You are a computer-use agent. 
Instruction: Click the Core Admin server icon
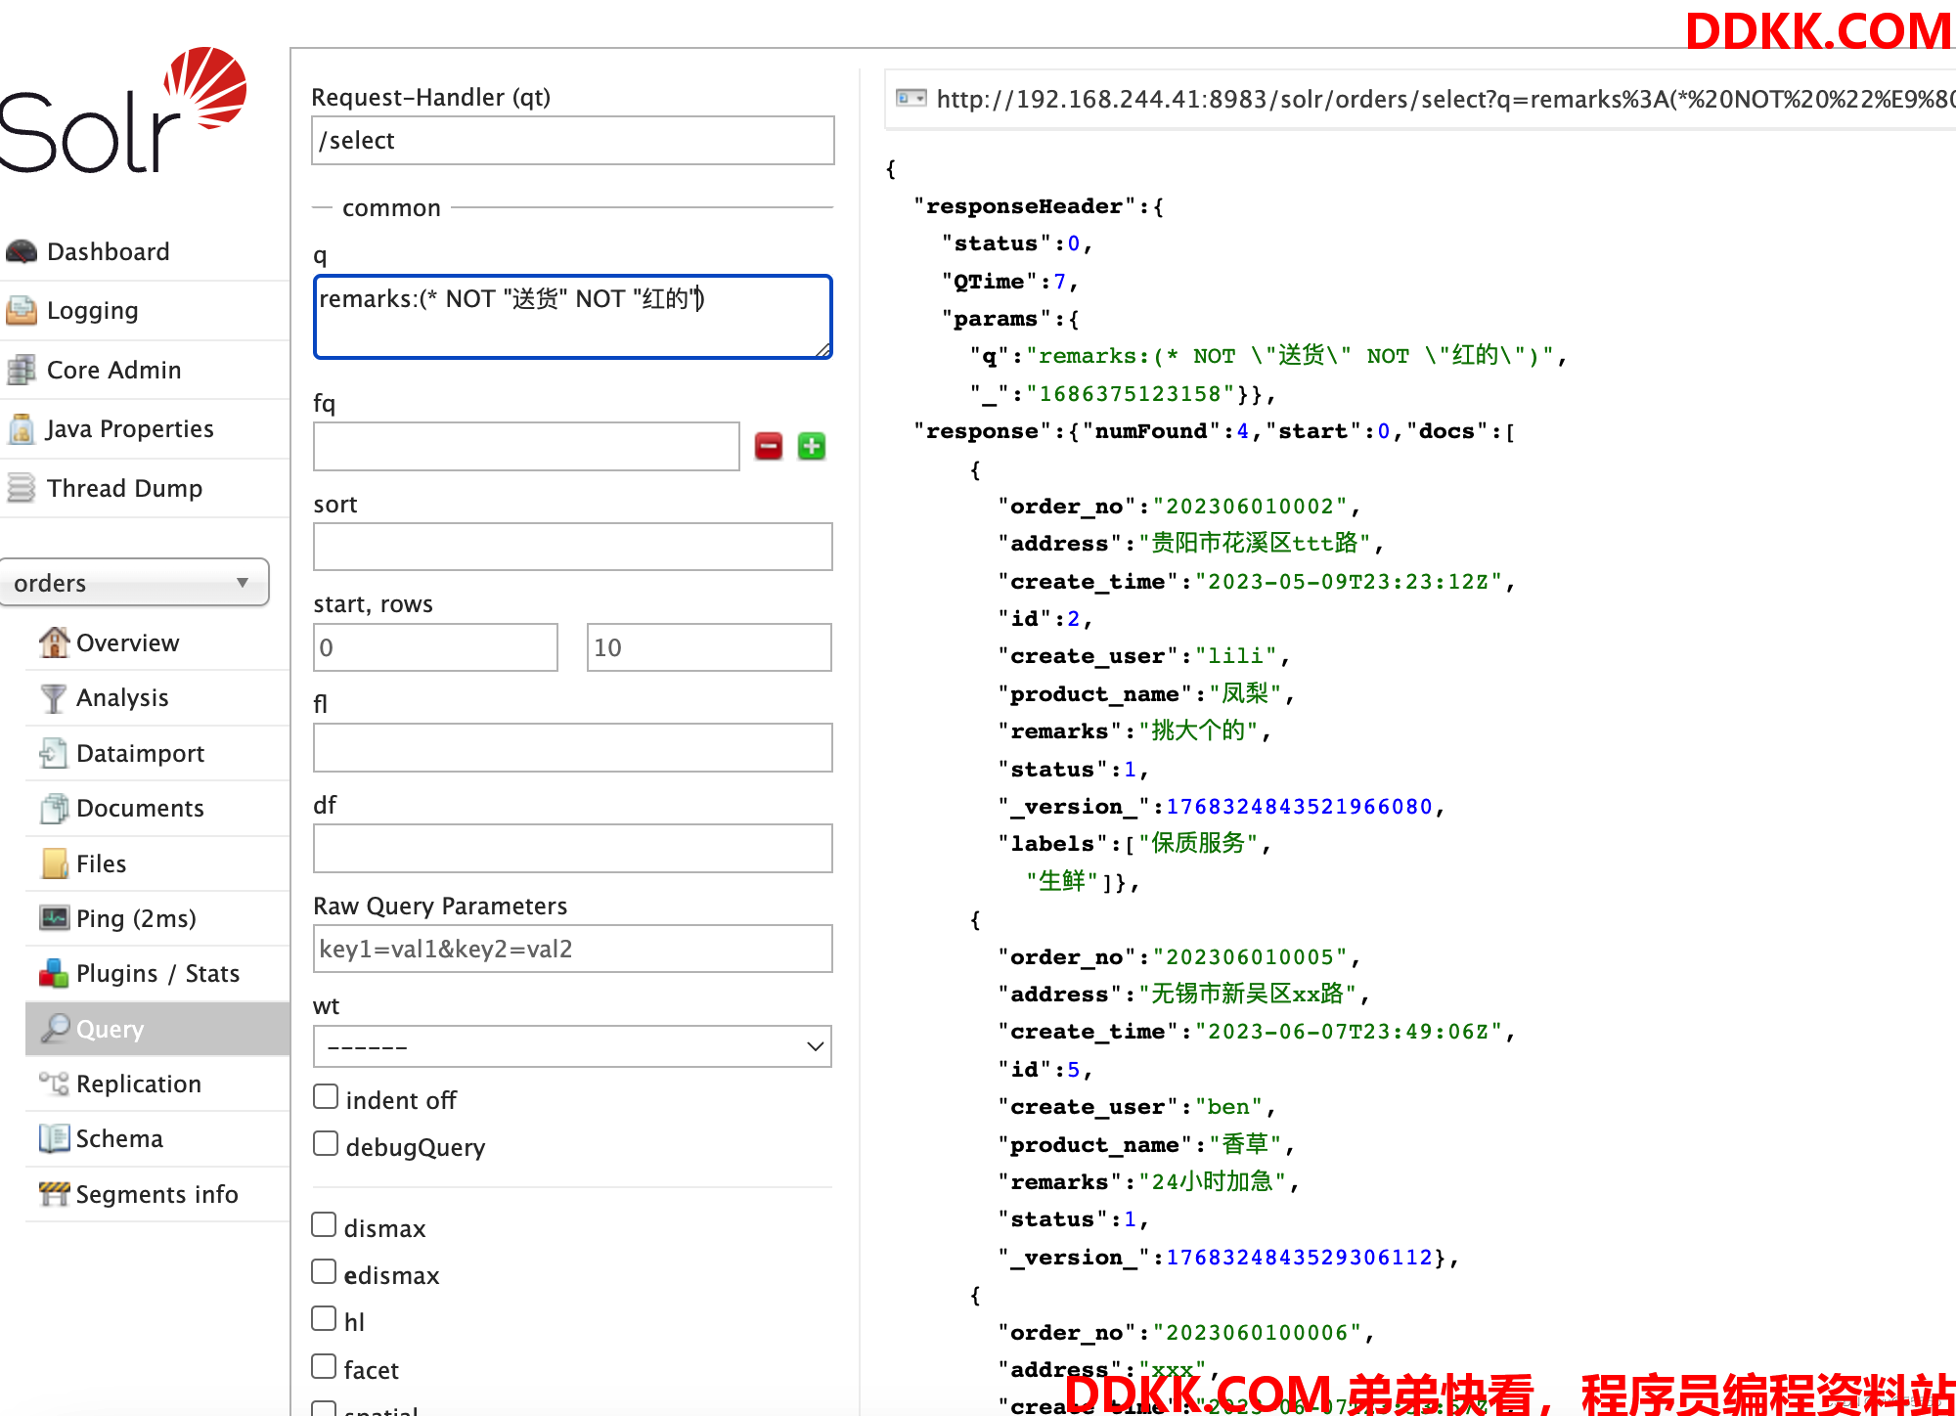point(21,370)
